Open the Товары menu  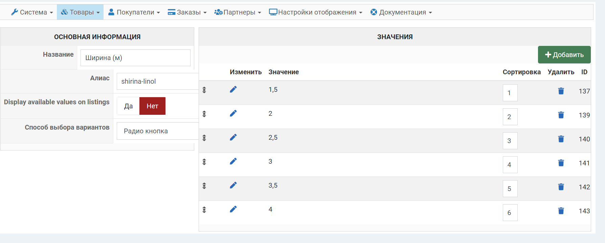pyautogui.click(x=80, y=12)
